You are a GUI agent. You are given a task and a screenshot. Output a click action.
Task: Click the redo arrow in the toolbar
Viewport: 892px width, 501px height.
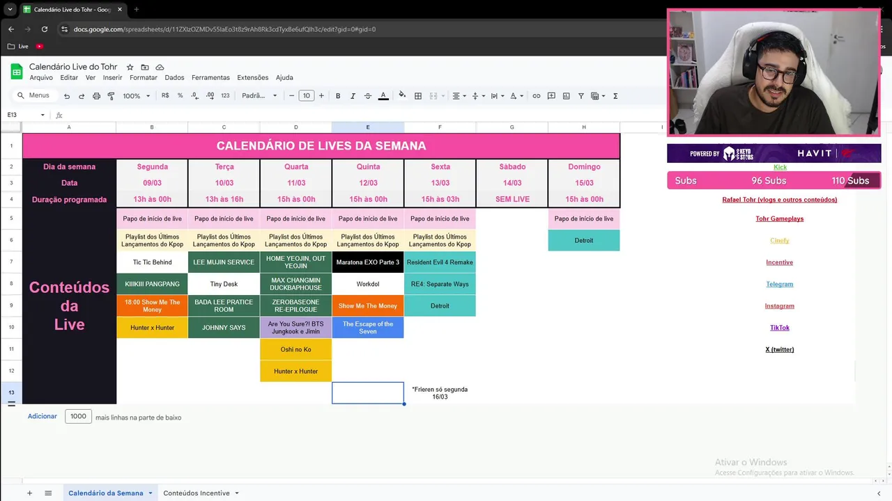[82, 96]
